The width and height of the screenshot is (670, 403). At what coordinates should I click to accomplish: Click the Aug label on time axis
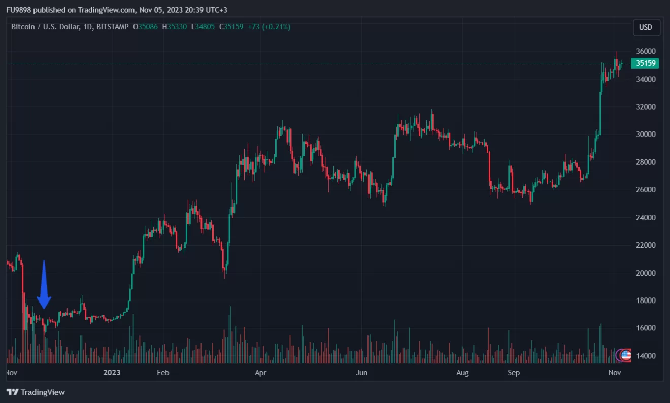[462, 373]
